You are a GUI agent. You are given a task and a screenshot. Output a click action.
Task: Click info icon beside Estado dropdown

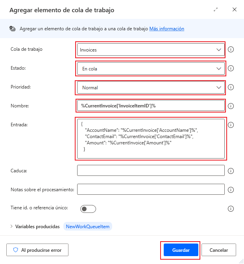pos(231,68)
